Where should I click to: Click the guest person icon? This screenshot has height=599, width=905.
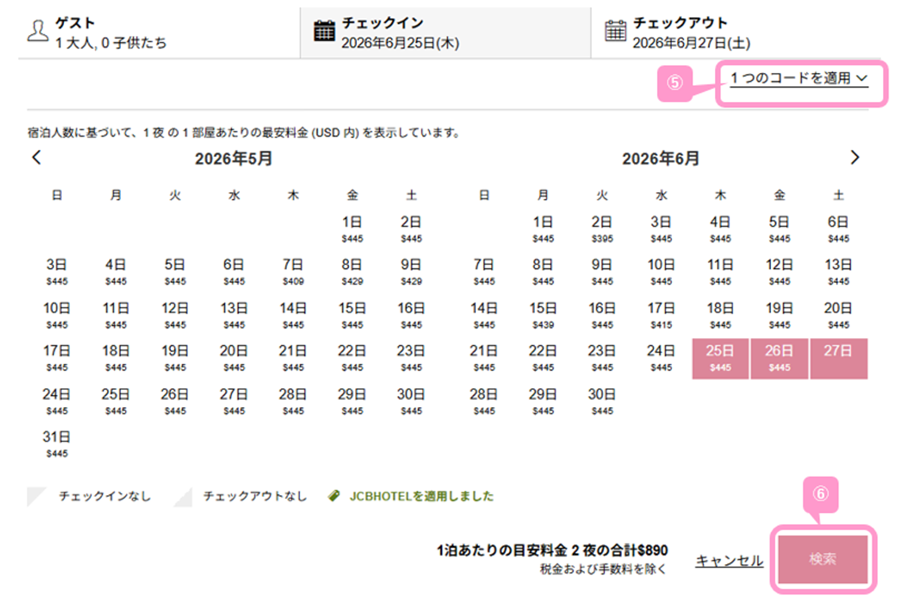pyautogui.click(x=37, y=31)
